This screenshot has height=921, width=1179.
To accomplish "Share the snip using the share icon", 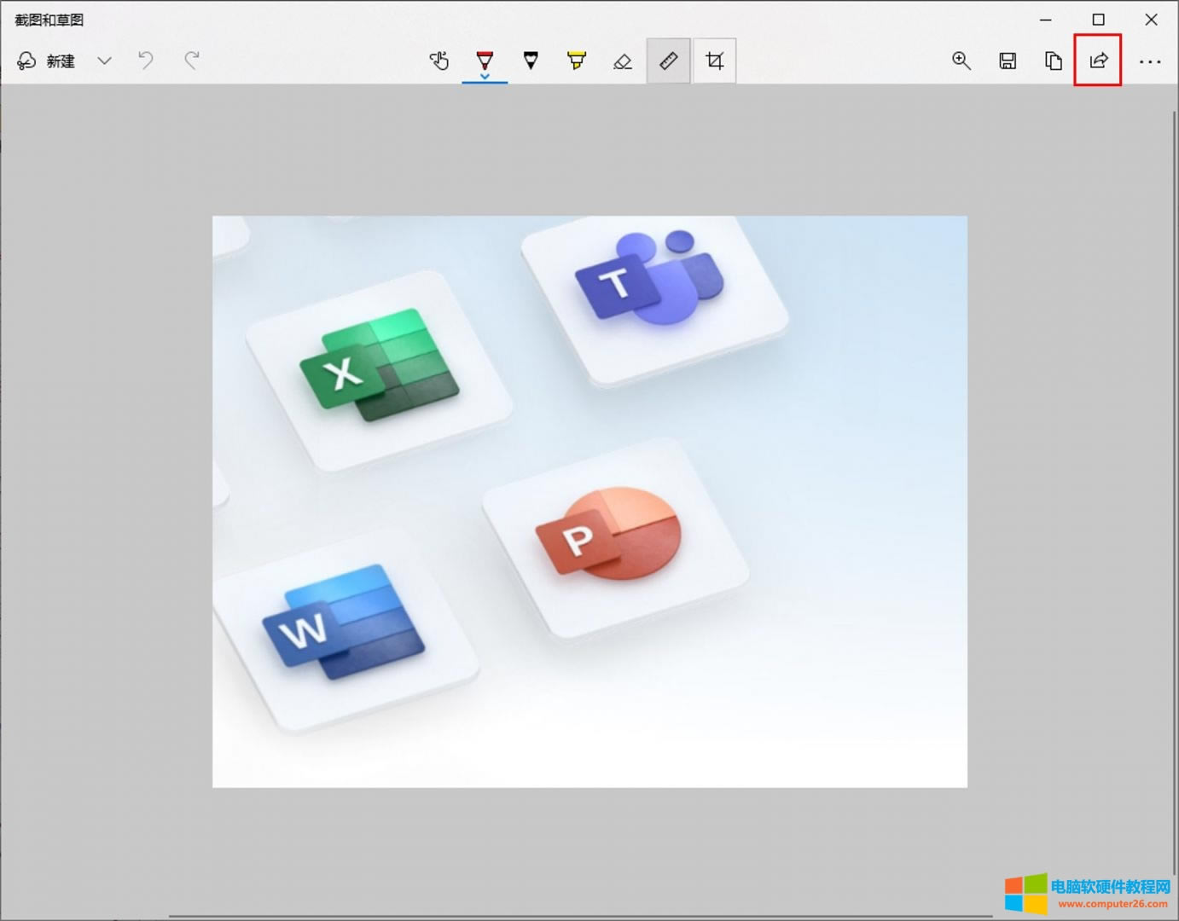I will click(x=1098, y=61).
